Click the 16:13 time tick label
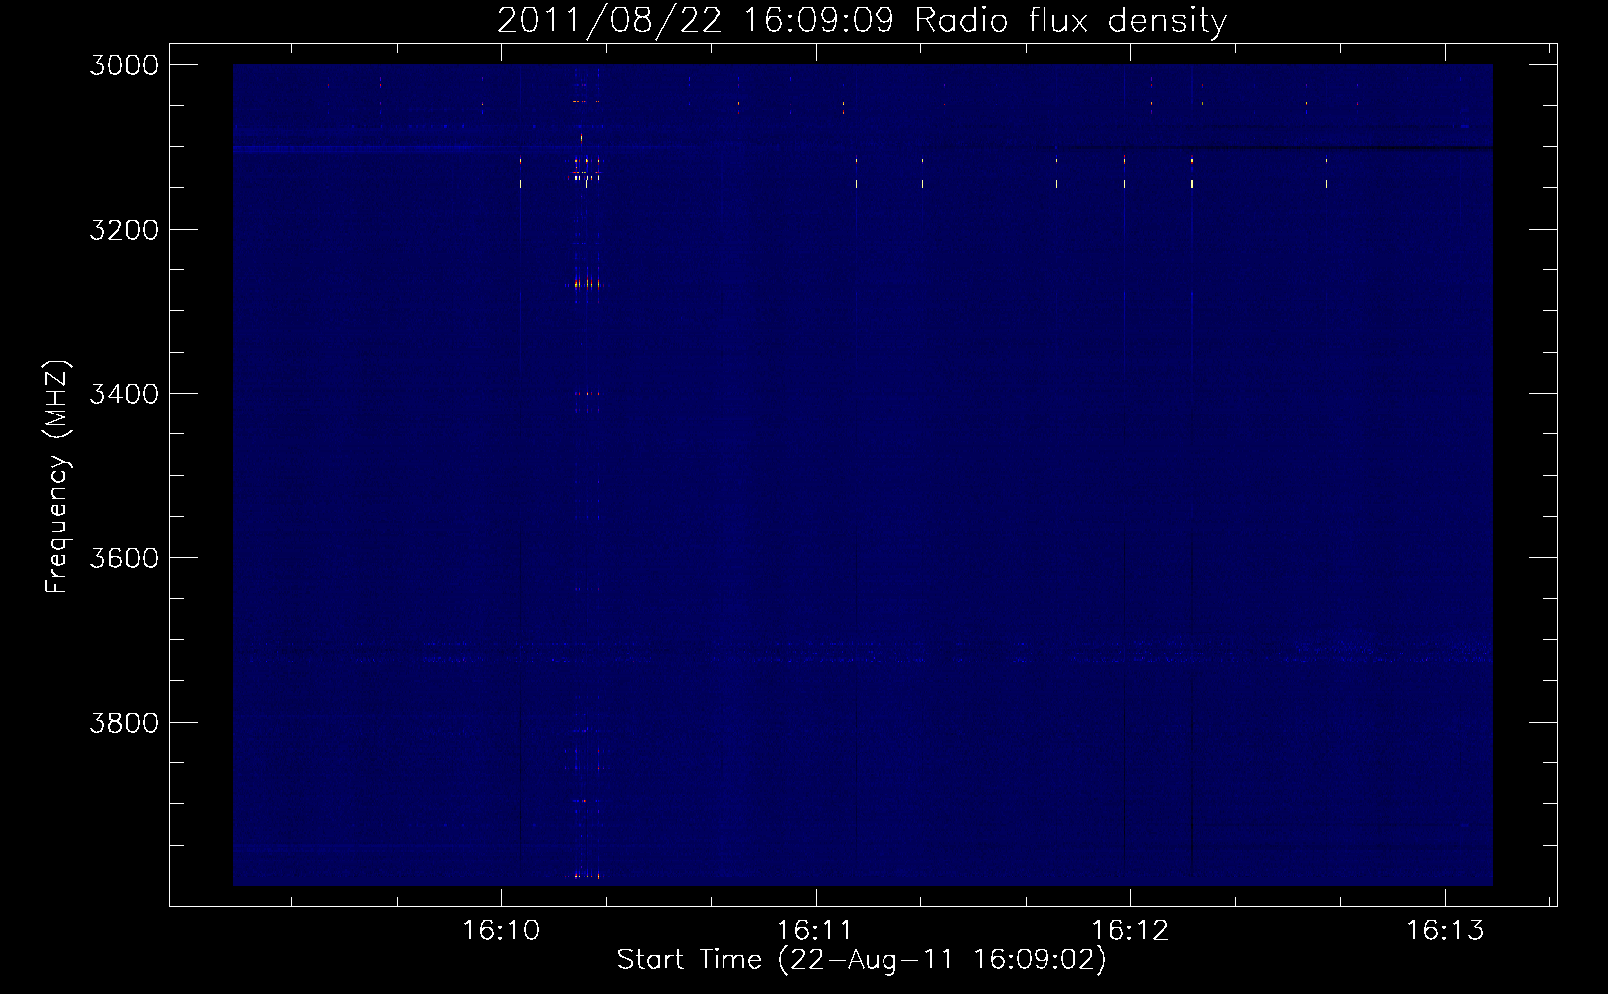Image resolution: width=1608 pixels, height=994 pixels. 1444,930
